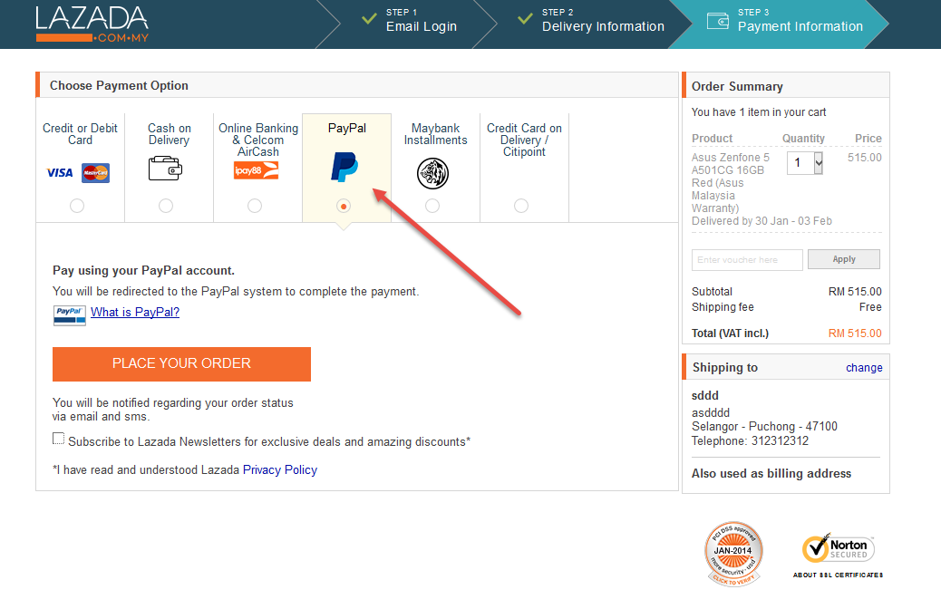The image size is (941, 609).
Task: Click the Lazada logo in the header
Action: pos(92,24)
